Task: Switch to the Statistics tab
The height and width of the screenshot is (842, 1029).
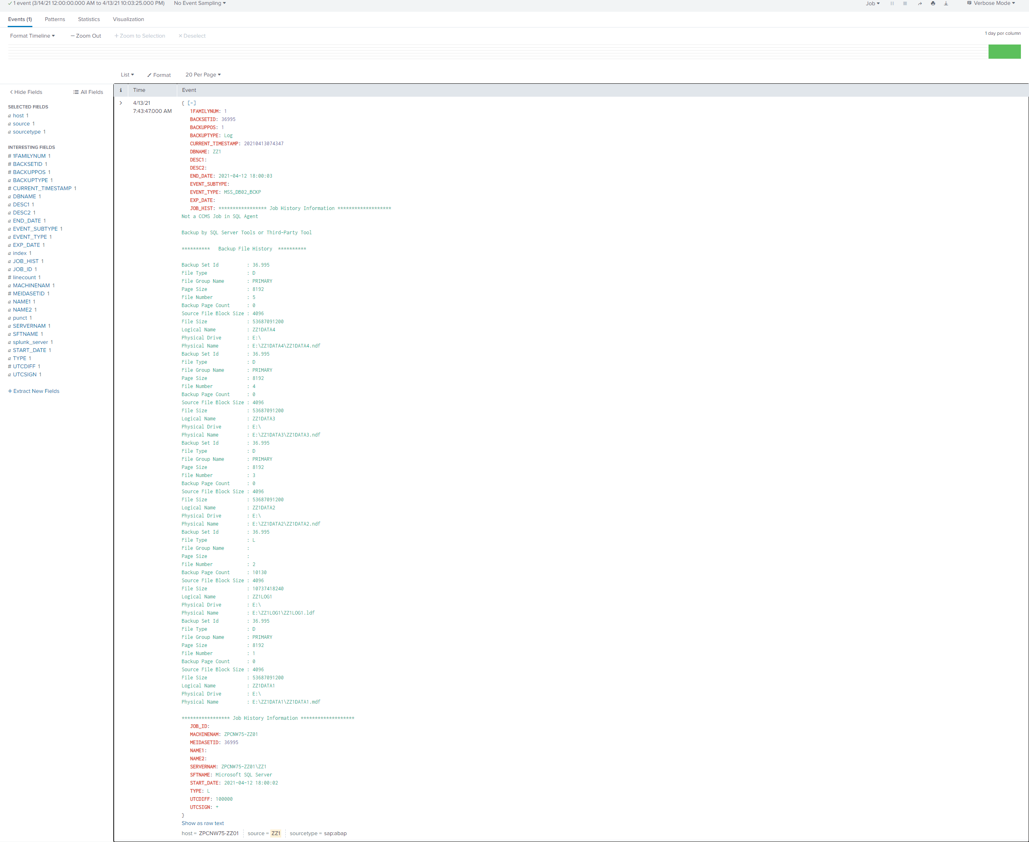Action: point(89,19)
